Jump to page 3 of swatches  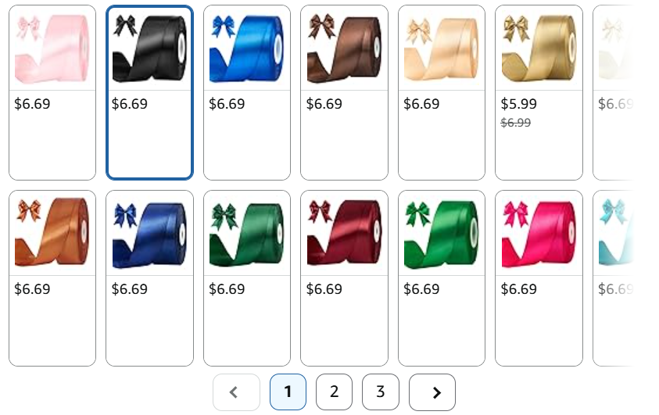coord(381,392)
